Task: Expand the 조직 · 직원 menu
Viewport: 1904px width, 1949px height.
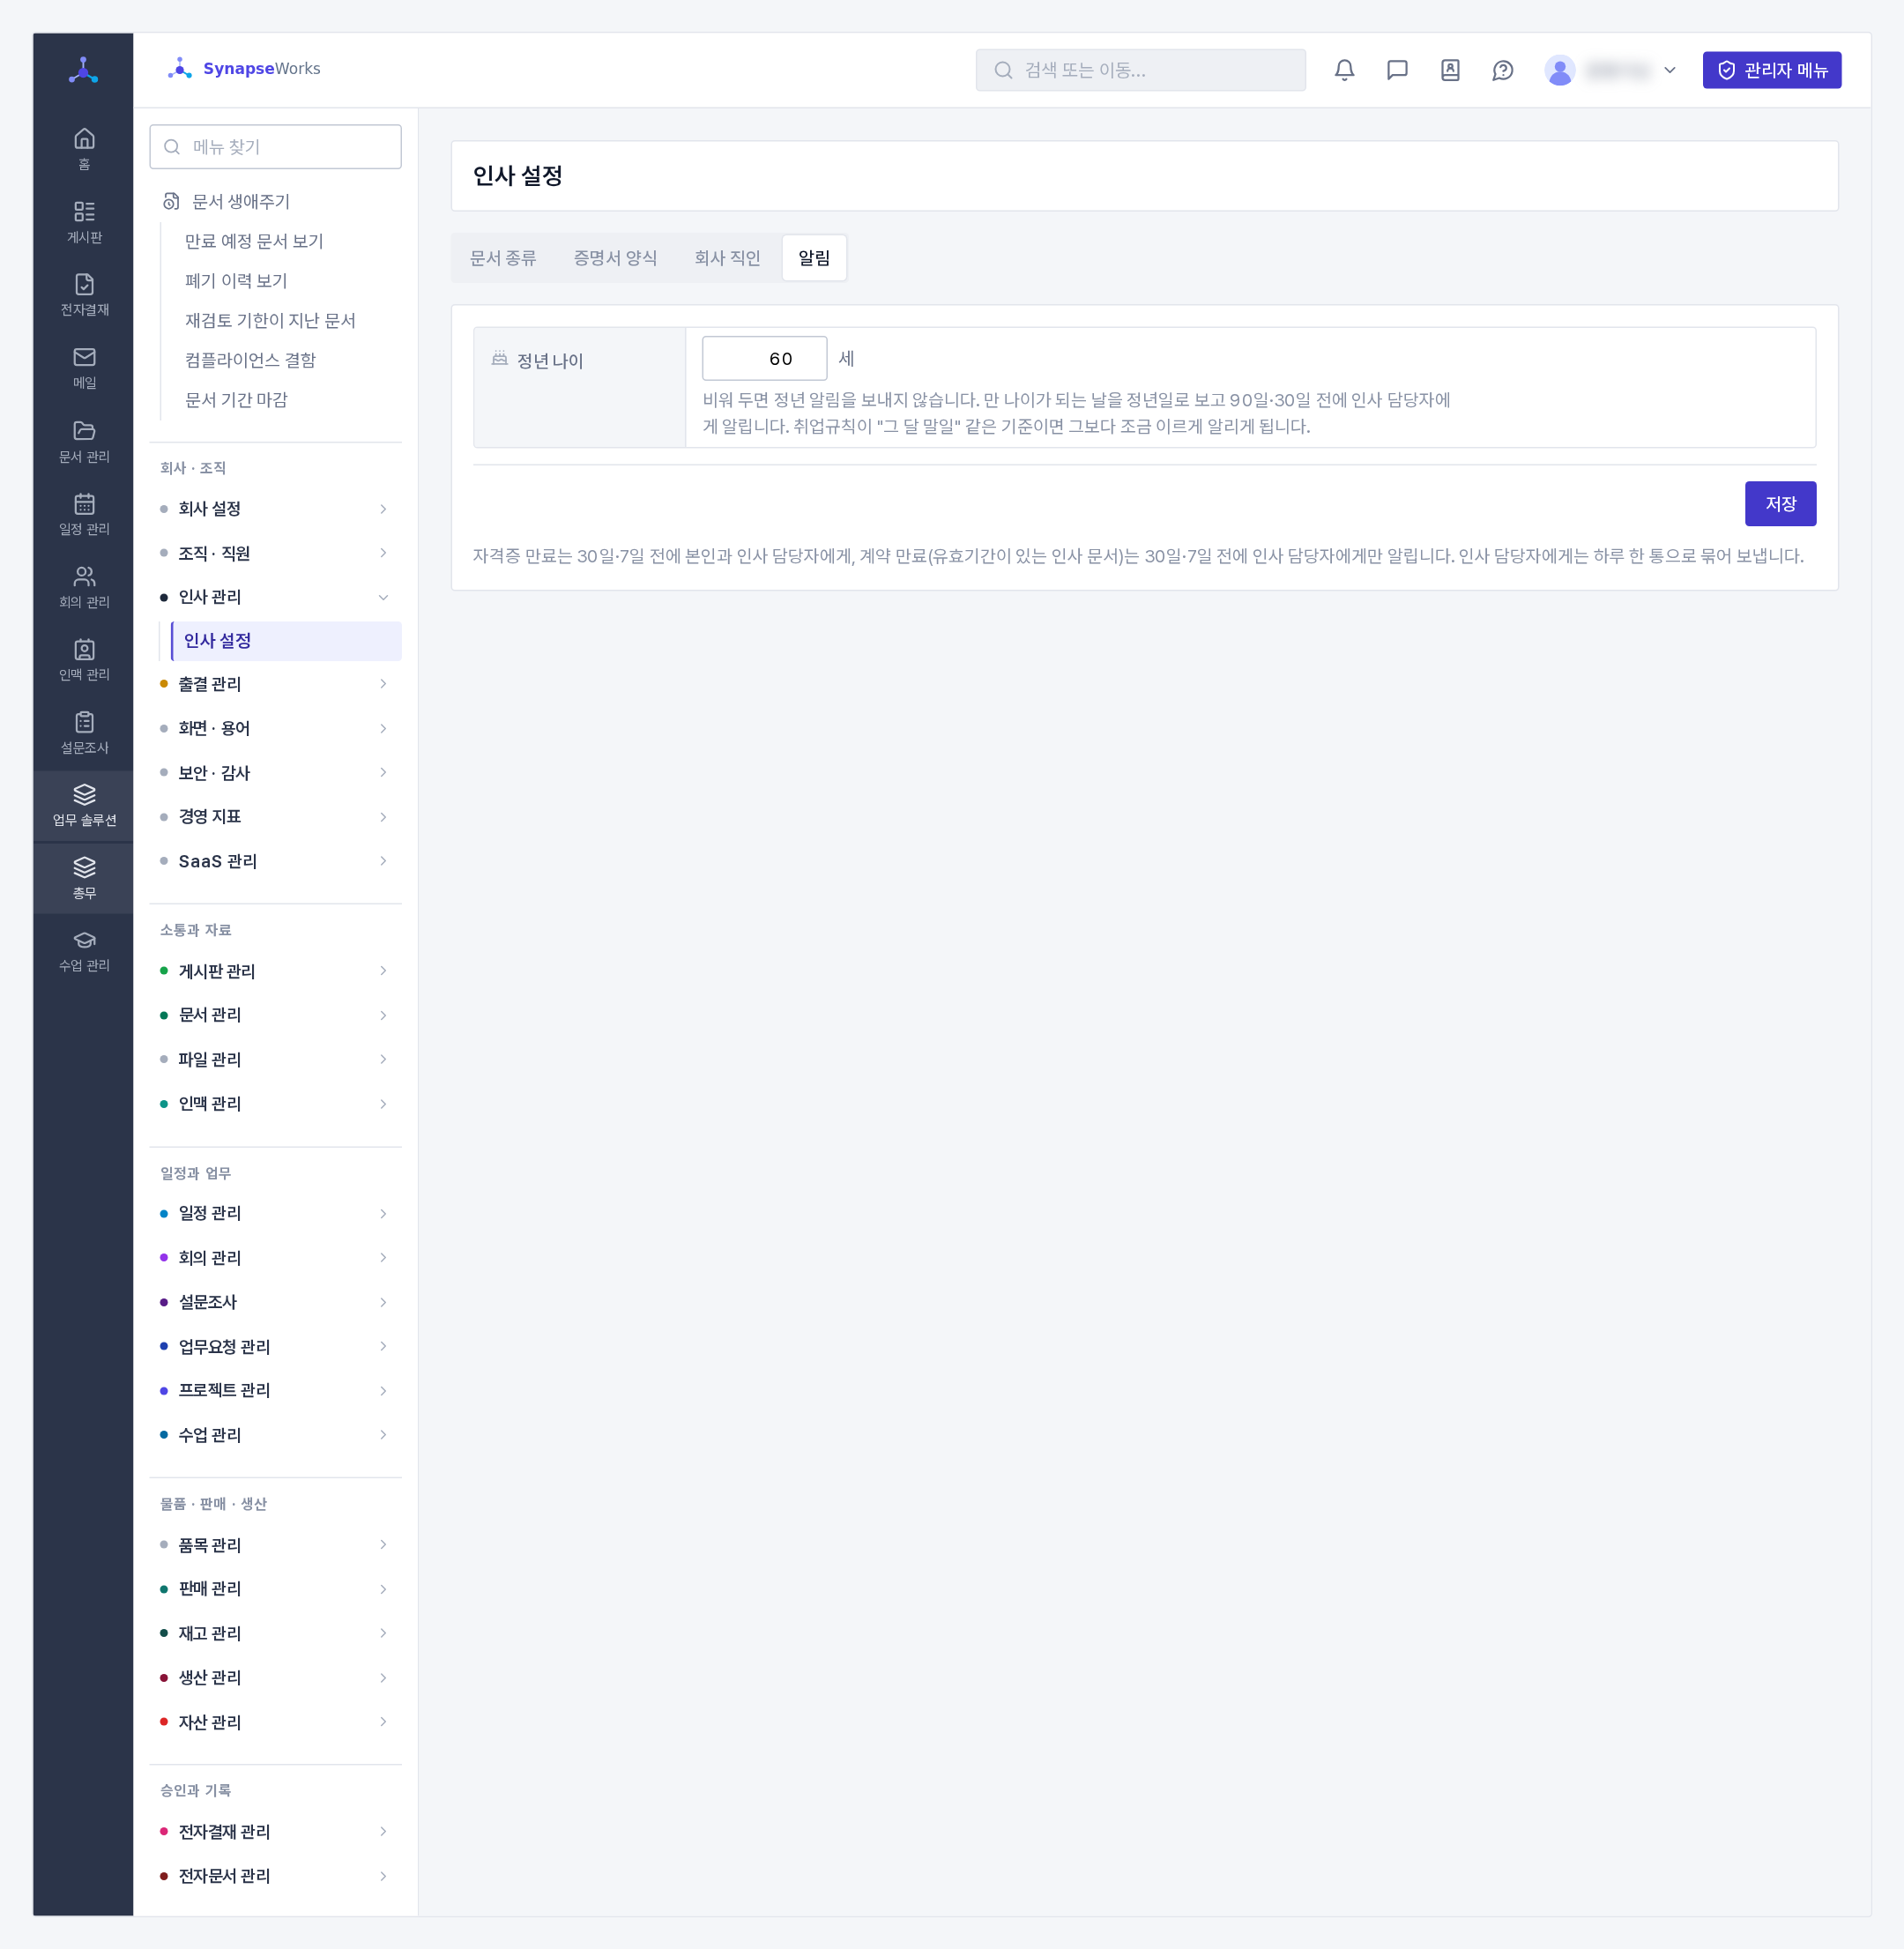Action: pyautogui.click(x=275, y=553)
